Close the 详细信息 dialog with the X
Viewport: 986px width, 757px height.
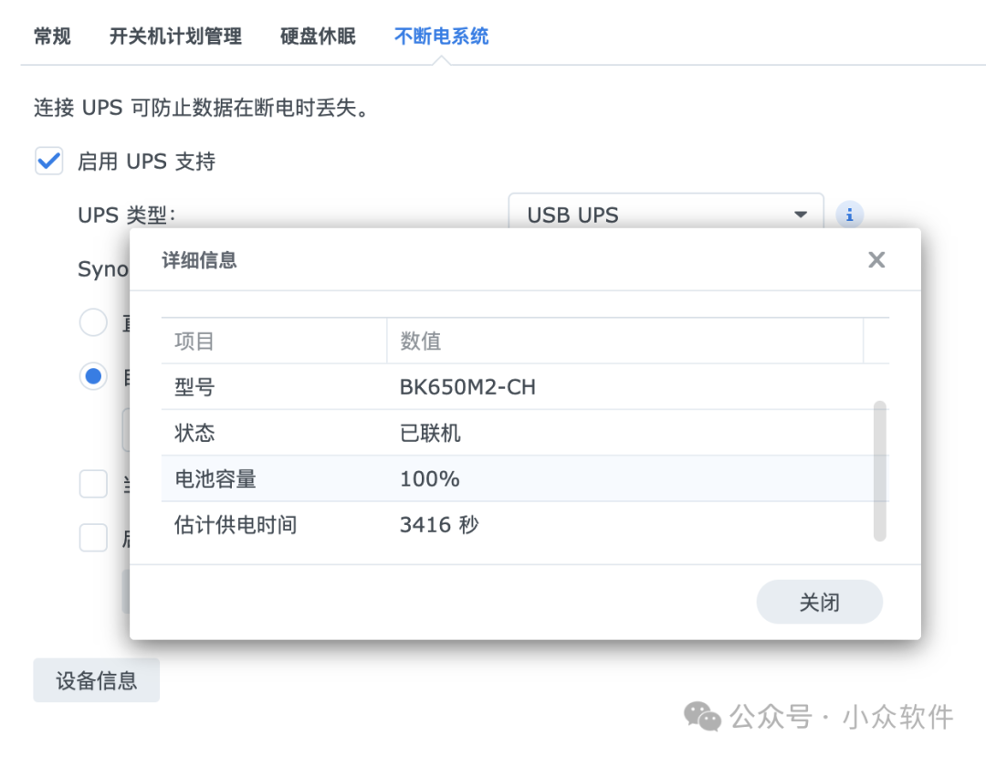click(x=876, y=259)
